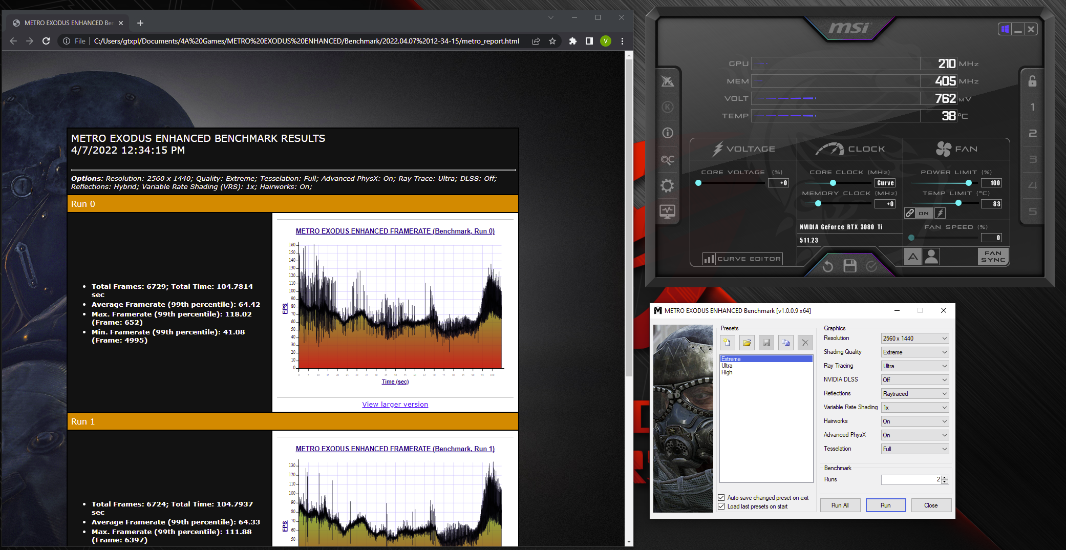Toggle the Windows startup icon in Afterburner

1005,29
